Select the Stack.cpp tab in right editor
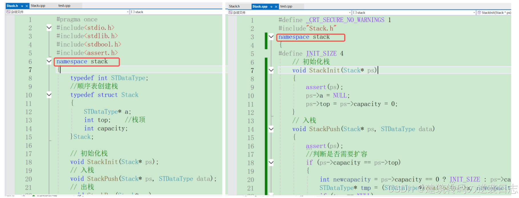Screen dimensions: 519x198 (260, 6)
